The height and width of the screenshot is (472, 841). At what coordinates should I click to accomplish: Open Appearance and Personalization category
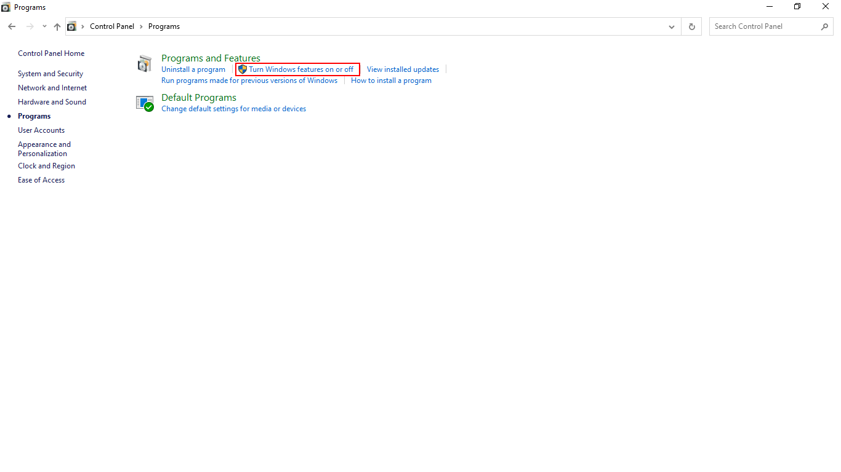pyautogui.click(x=44, y=149)
